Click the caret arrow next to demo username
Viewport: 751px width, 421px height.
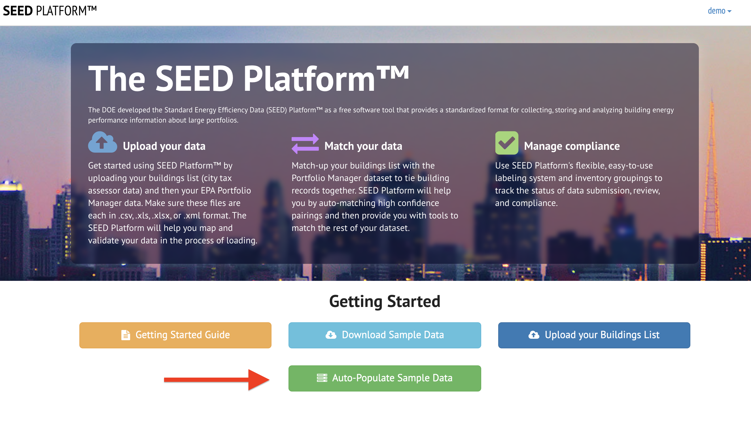tap(730, 11)
